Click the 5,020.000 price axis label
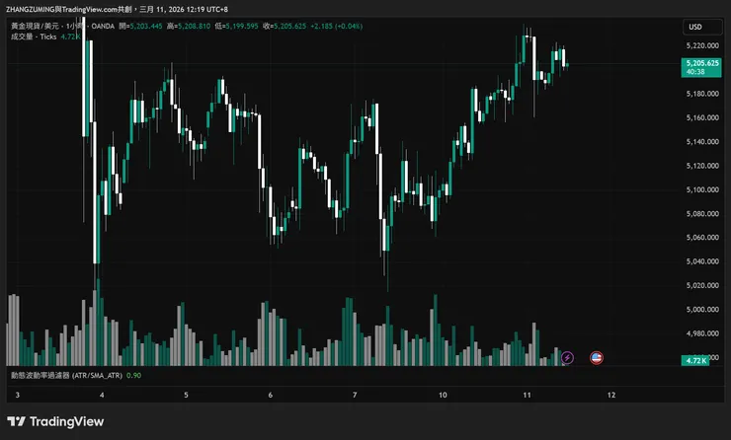 click(x=702, y=285)
